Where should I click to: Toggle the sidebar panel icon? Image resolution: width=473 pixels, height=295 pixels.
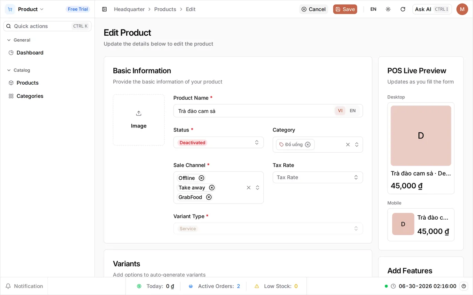[104, 9]
